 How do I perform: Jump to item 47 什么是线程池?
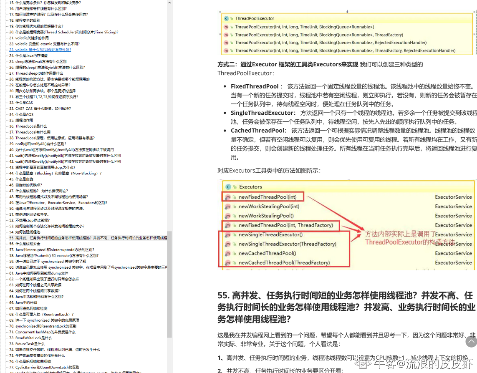coord(39,191)
